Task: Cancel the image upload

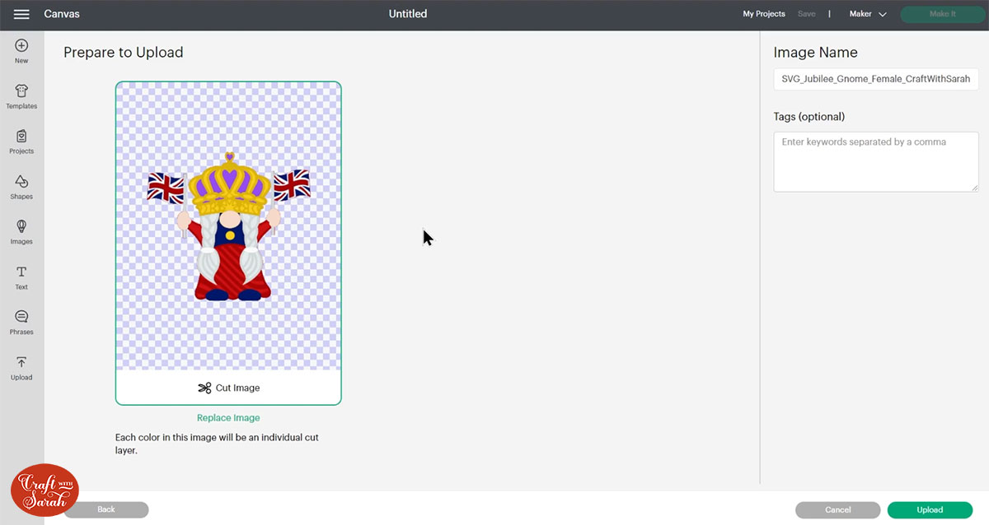Action: [x=837, y=509]
